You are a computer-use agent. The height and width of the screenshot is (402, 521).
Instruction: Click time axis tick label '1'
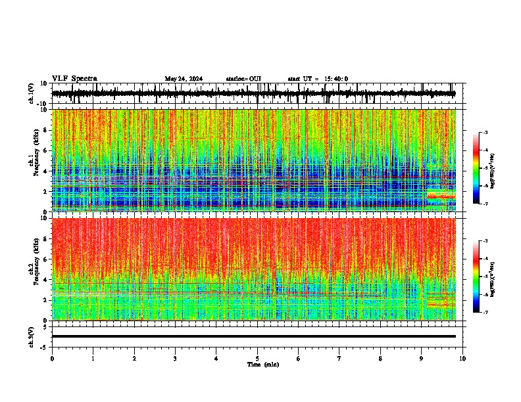[x=93, y=359]
